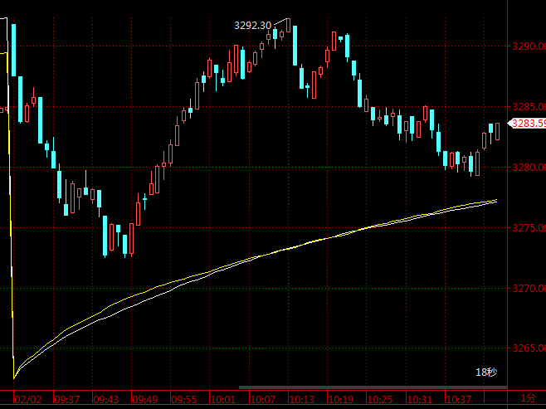Click the 10:01 time axis label
Screen dimensions: 546x409
(x=223, y=399)
